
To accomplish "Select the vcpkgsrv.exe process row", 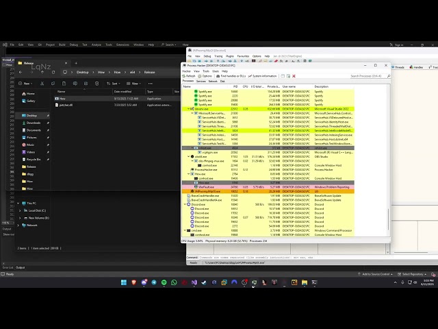I will pos(268,152).
